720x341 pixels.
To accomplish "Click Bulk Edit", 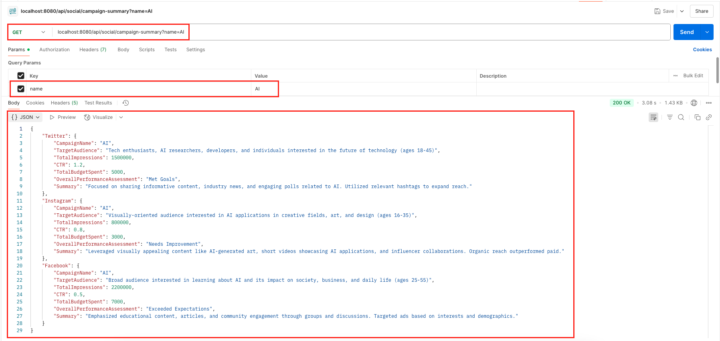I will point(693,76).
